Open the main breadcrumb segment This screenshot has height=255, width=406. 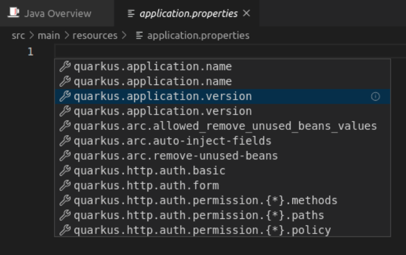pyautogui.click(x=49, y=36)
